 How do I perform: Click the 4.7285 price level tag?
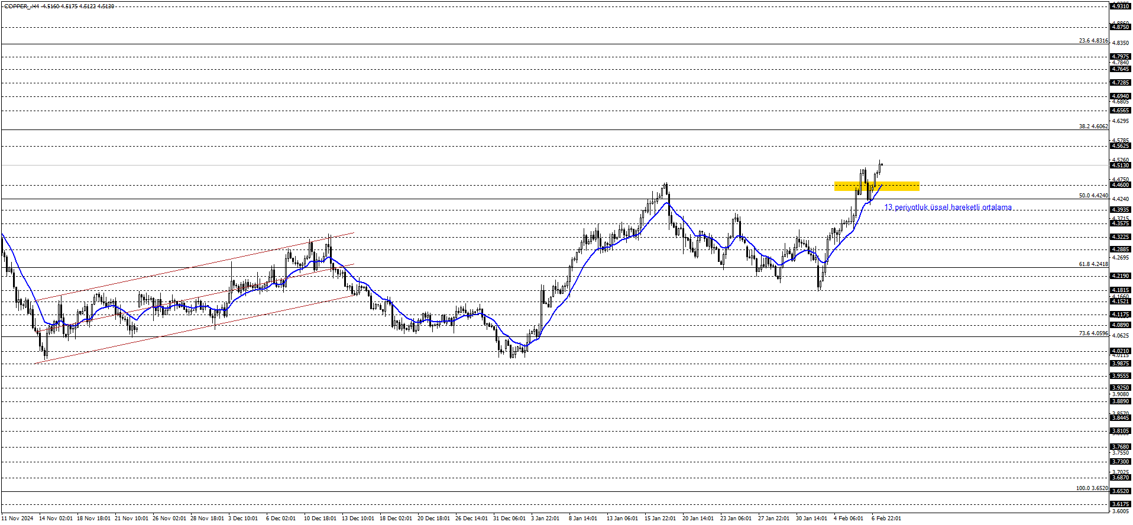(x=1121, y=83)
